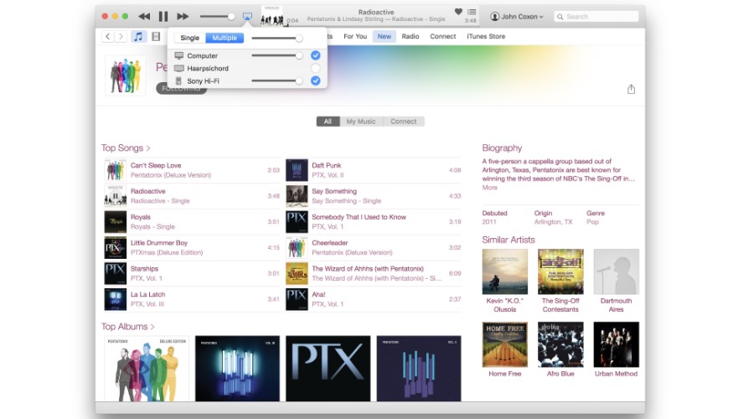Screen dimensions: 754x419
Task: Go forward with the right chevron
Action: pos(121,36)
